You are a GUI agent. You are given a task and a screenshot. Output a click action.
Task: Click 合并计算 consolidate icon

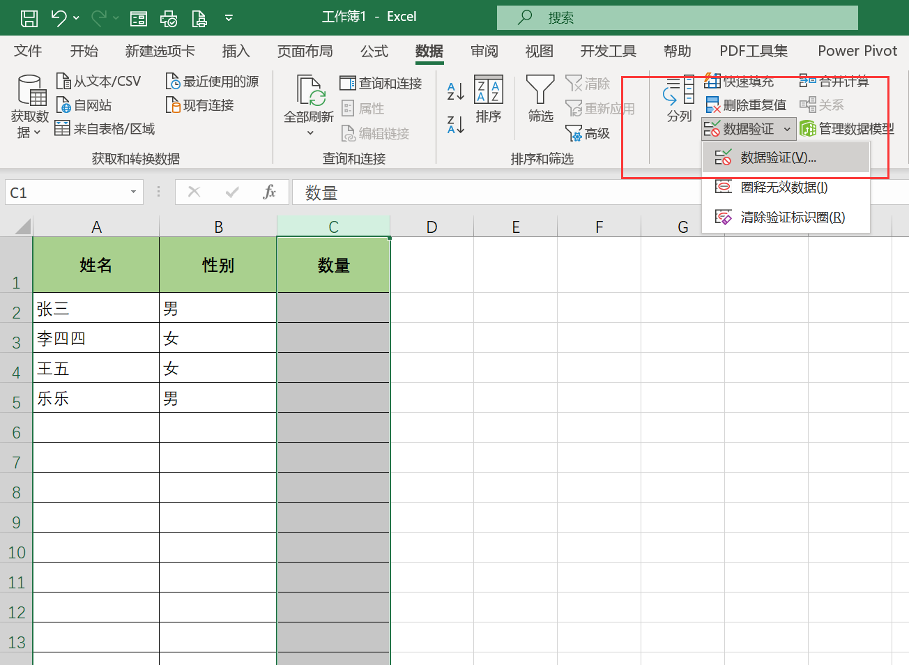pos(807,81)
